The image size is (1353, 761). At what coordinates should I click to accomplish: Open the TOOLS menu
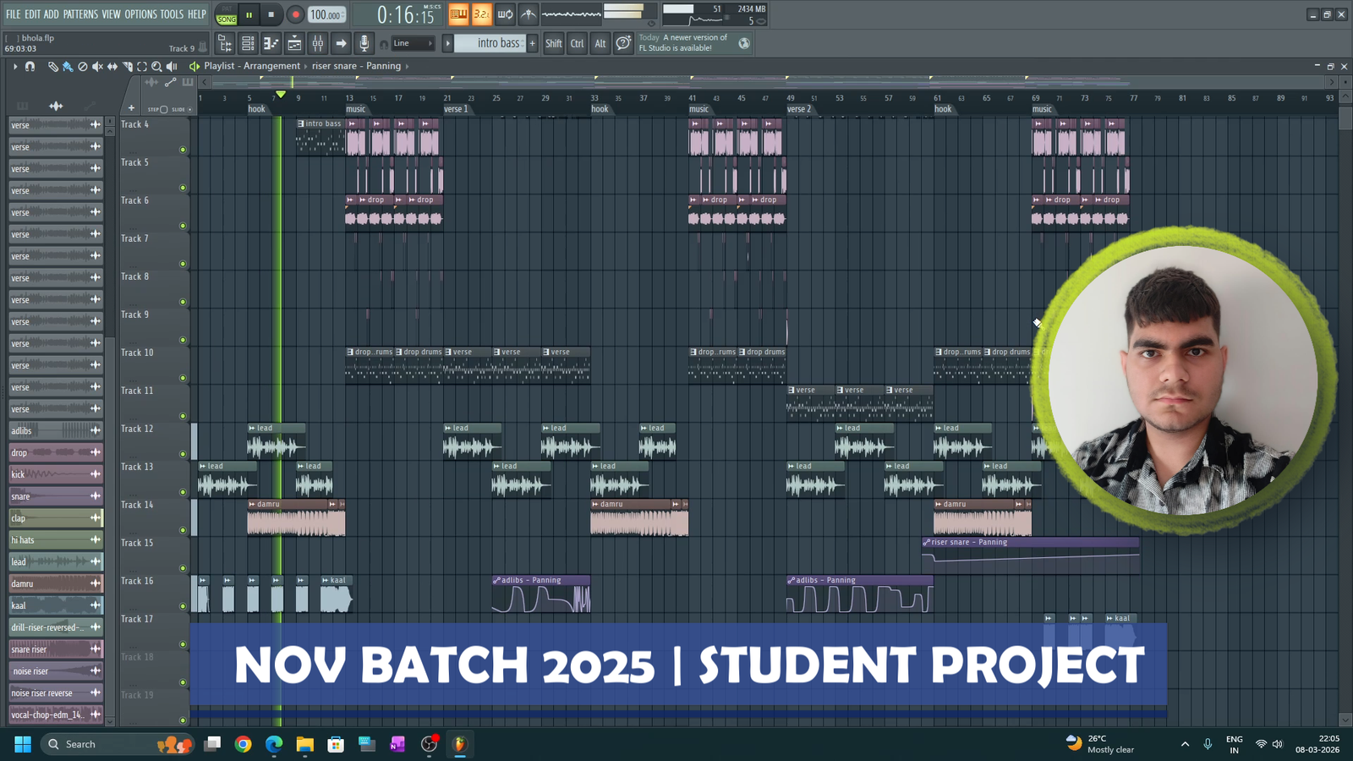[172, 14]
